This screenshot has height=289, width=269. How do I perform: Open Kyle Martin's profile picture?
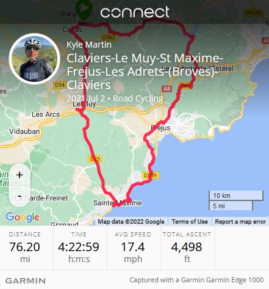(x=34, y=59)
